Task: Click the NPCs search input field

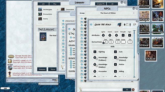Action: point(102,90)
